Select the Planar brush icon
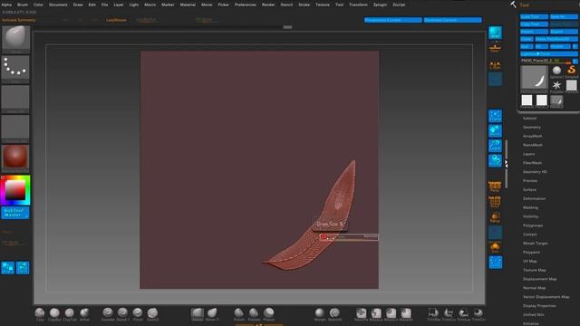Image resolution: width=580 pixels, height=326 pixels. tap(269, 313)
